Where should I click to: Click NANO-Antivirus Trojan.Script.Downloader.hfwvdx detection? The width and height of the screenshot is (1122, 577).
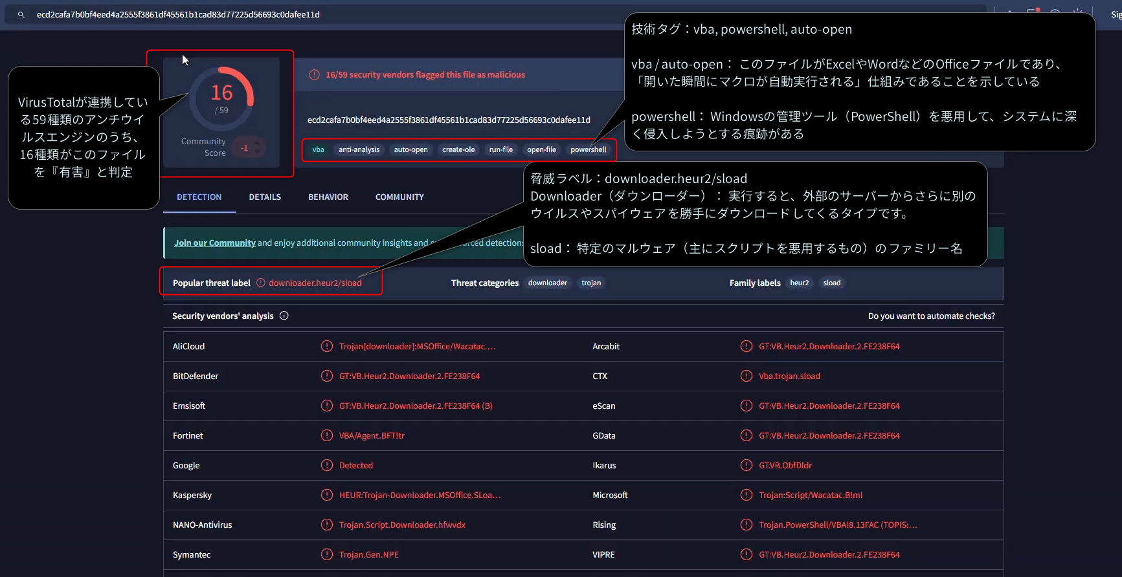[x=402, y=525]
